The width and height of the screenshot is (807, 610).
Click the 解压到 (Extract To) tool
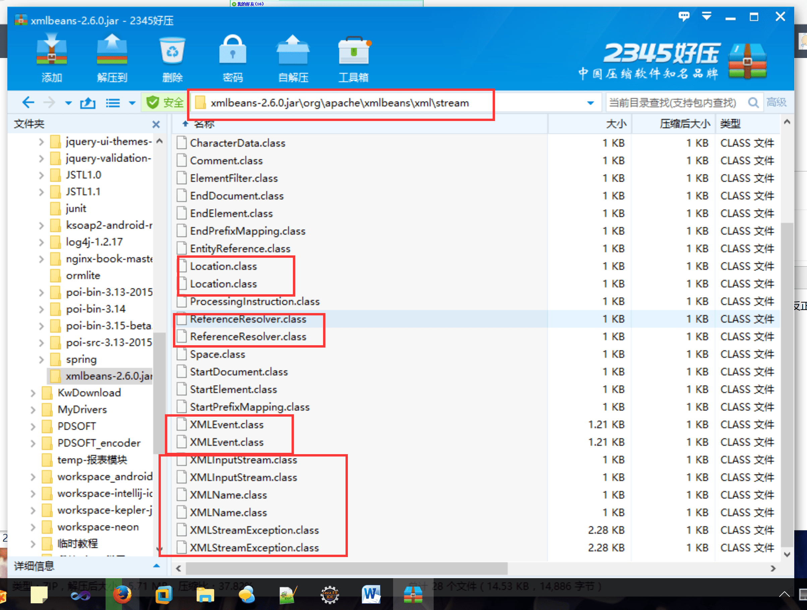pos(112,58)
